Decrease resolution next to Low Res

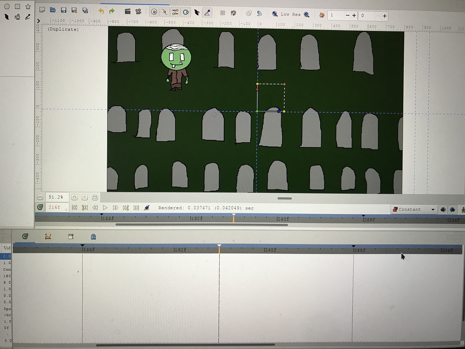click(275, 14)
